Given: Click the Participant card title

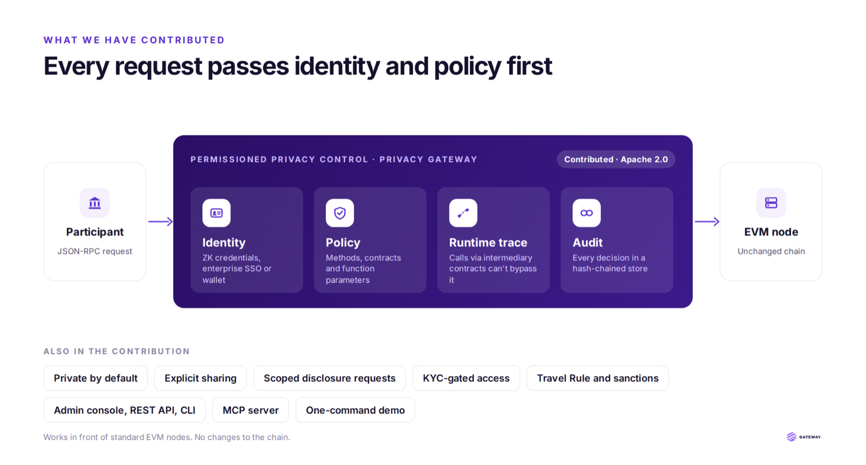Looking at the screenshot, I should (95, 232).
